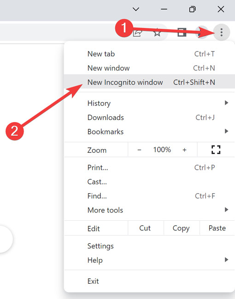Bookmark this page with the star icon

coord(157,33)
